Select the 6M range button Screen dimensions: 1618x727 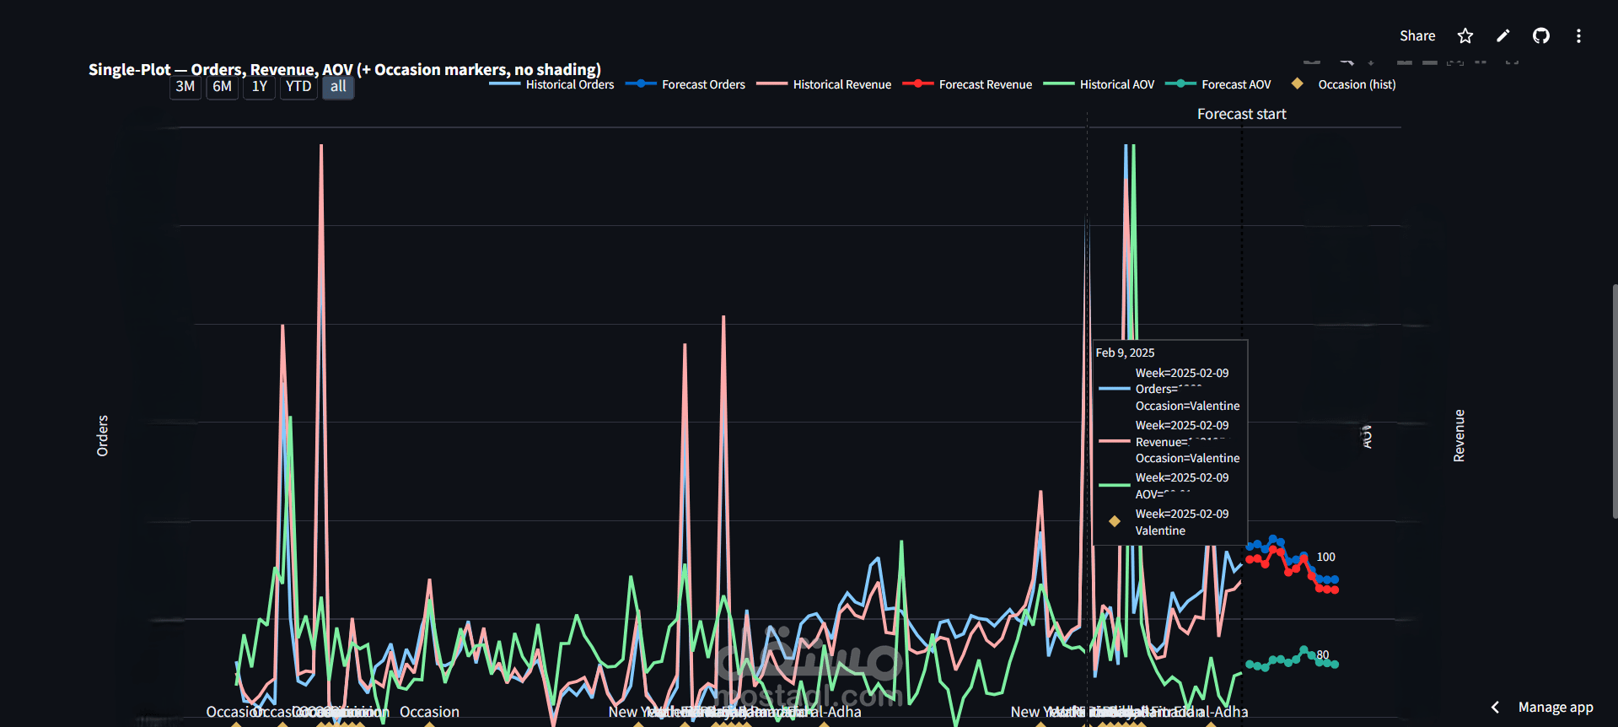coord(222,87)
